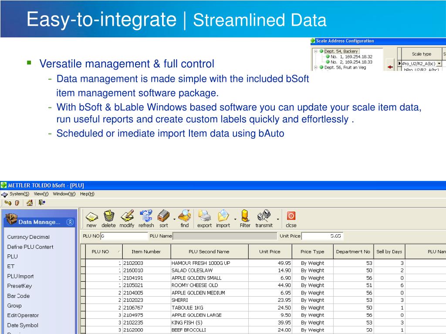The height and width of the screenshot is (334, 446).
Task: Open the dropdown arrow next to sort
Action: pos(174,219)
